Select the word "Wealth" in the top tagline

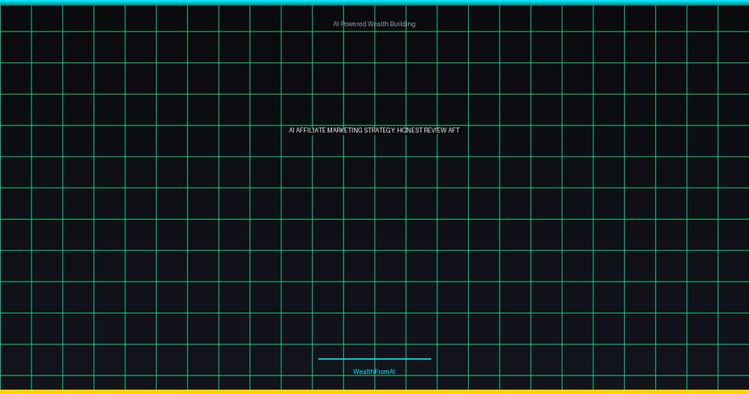click(x=377, y=24)
